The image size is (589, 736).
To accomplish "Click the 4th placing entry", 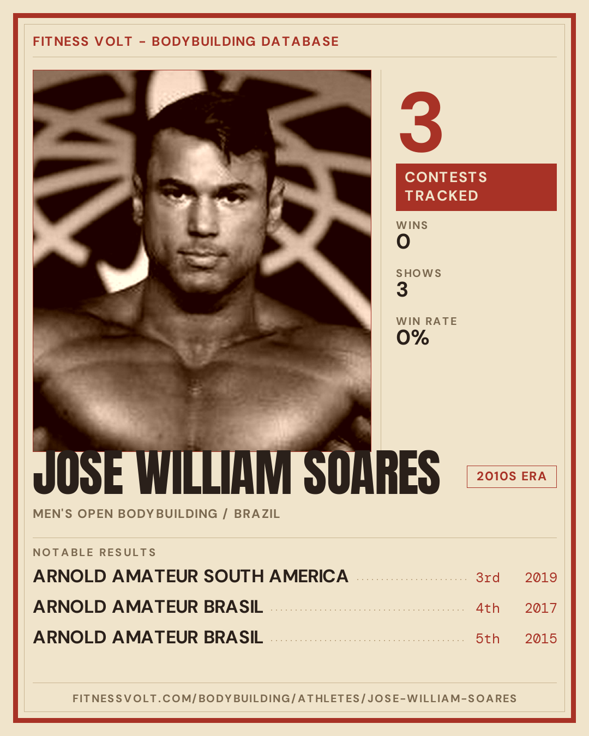I will 488,608.
